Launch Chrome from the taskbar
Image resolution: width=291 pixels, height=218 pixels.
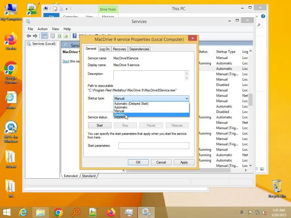(58, 212)
